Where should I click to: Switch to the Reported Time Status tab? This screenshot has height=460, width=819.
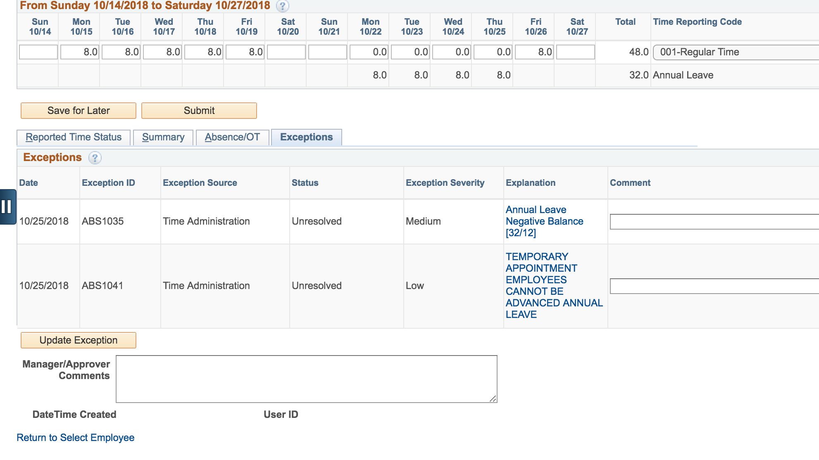tap(73, 137)
